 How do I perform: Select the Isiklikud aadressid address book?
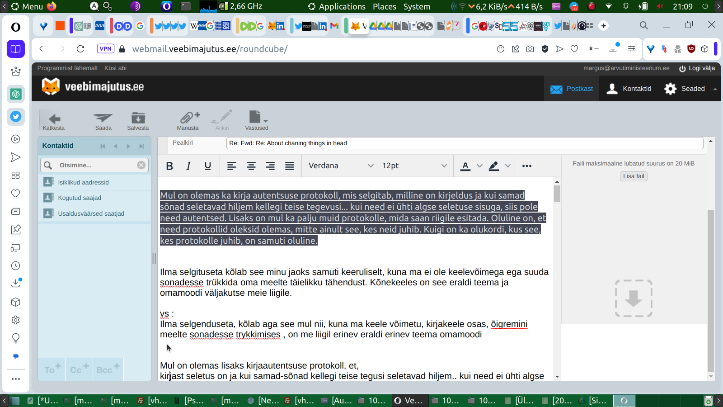coord(94,182)
